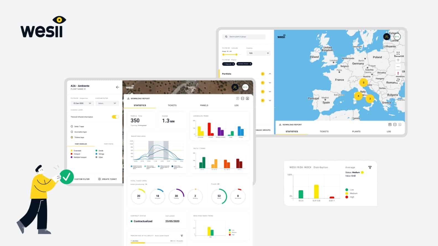Viewport: 438px width, 246px height.
Task: Open the inspection date dropdown 22 Gen 2020
Action: [82, 103]
